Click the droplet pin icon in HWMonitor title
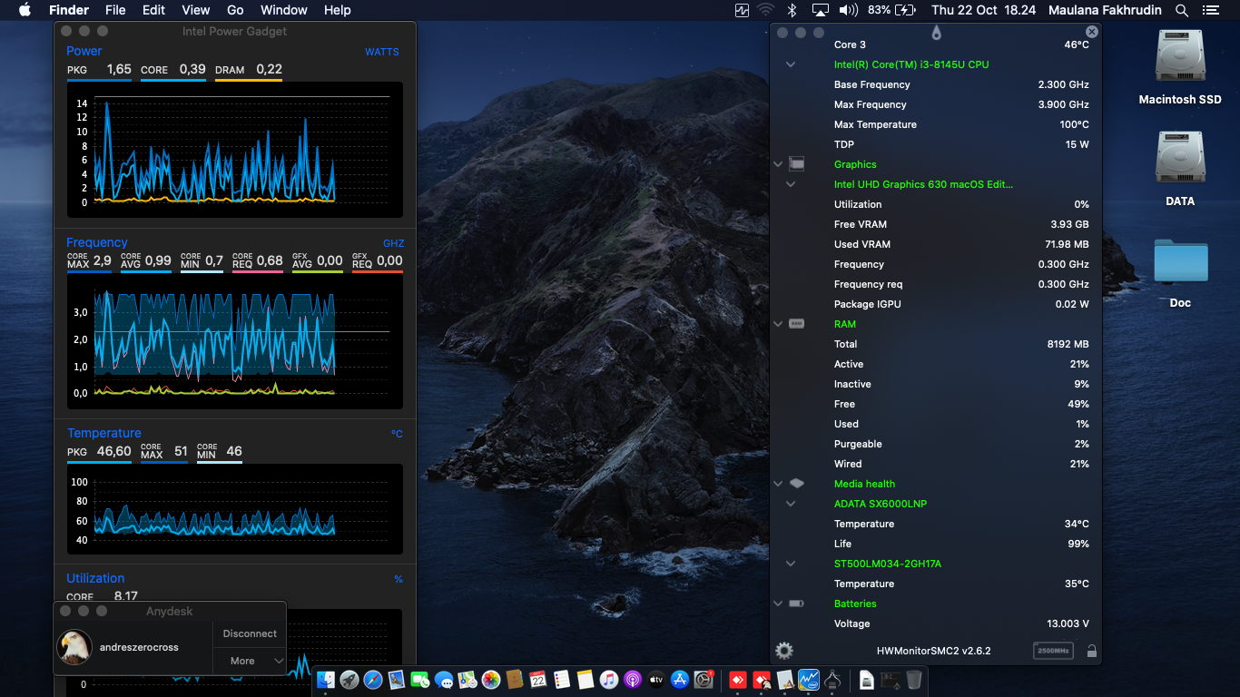 tap(936, 33)
